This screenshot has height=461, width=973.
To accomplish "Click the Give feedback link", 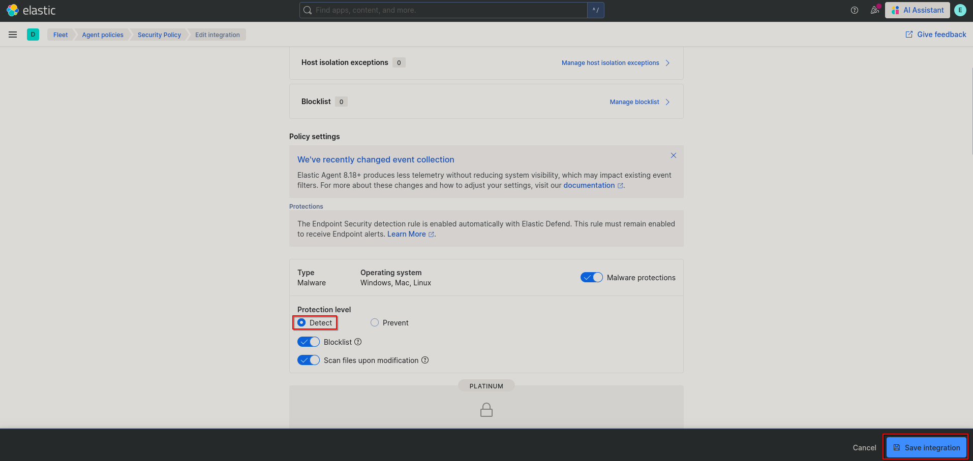I will click(x=936, y=35).
